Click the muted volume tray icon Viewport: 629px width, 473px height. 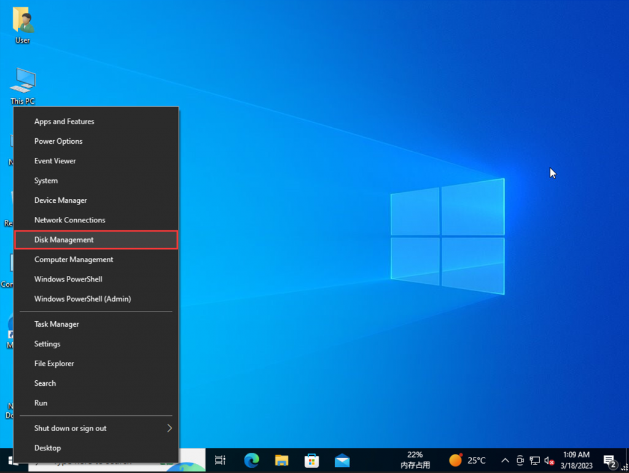click(549, 461)
